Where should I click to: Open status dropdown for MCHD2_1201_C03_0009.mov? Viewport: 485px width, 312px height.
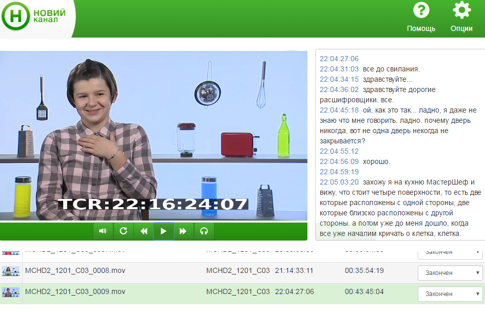pyautogui.click(x=450, y=294)
